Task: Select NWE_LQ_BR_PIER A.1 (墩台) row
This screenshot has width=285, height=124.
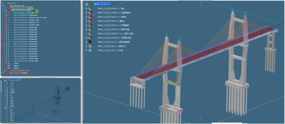Action: tap(111, 21)
